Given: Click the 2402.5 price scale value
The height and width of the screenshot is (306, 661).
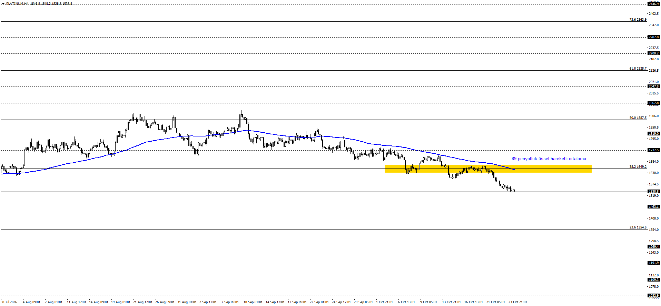Looking at the screenshot, I should (654, 14).
